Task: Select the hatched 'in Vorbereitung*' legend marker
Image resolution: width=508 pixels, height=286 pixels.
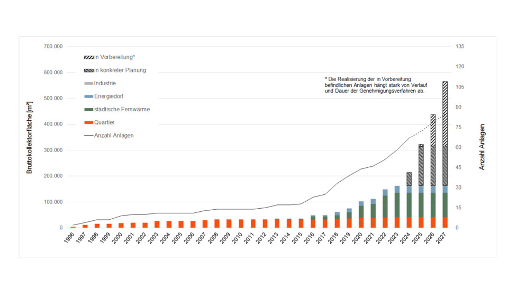Action: point(88,57)
